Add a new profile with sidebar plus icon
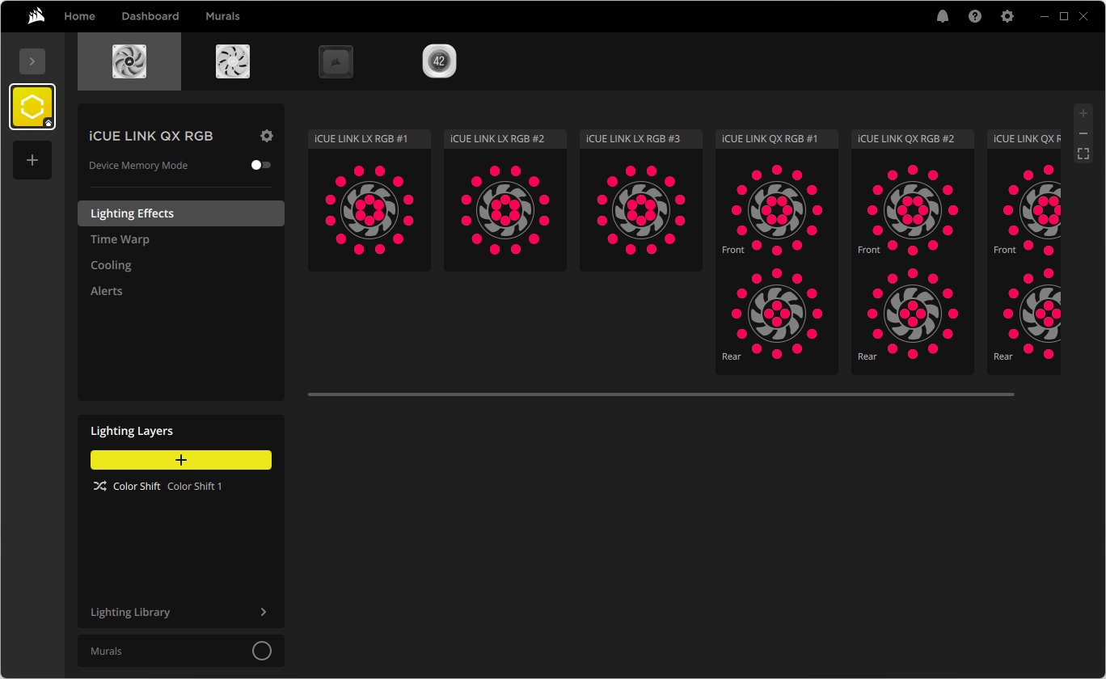Image resolution: width=1106 pixels, height=679 pixels. point(32,160)
